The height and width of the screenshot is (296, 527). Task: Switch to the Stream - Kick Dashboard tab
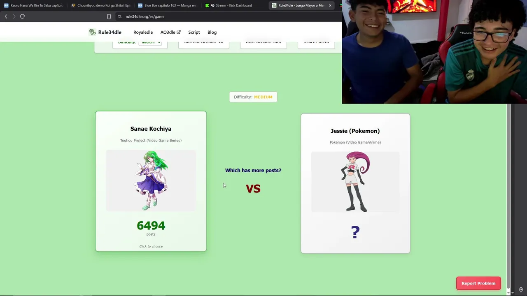(x=235, y=5)
